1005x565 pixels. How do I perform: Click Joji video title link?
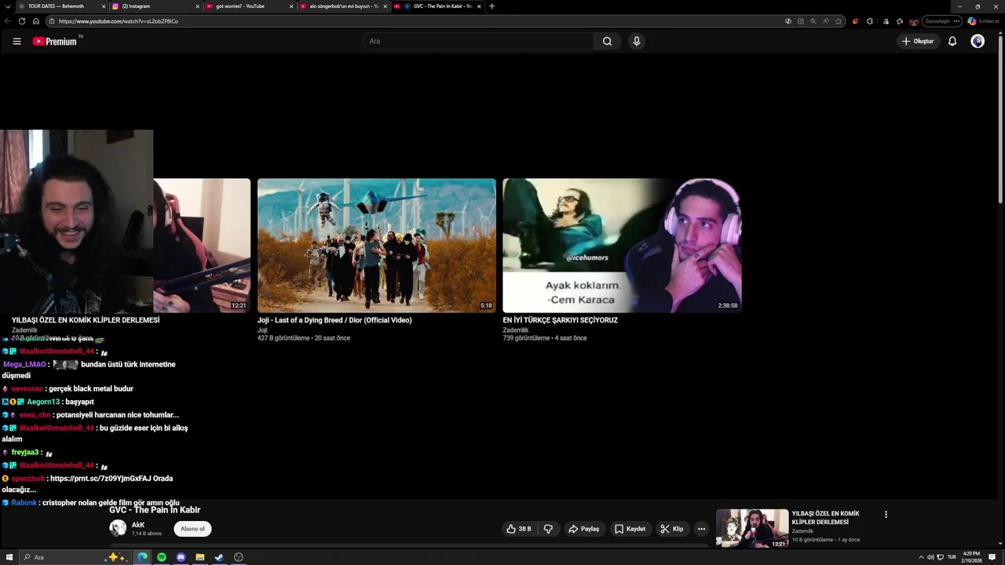(334, 320)
